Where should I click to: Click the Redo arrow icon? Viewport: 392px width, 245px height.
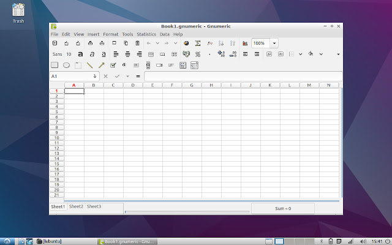click(167, 43)
